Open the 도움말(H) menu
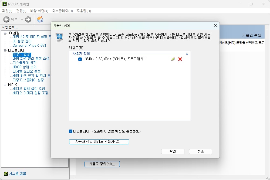270x180 pixels. click(84, 11)
